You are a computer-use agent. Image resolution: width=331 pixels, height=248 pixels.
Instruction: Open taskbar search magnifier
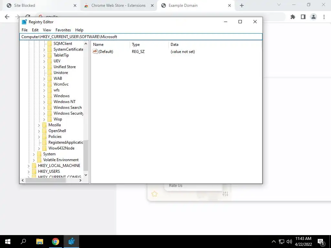23,242
